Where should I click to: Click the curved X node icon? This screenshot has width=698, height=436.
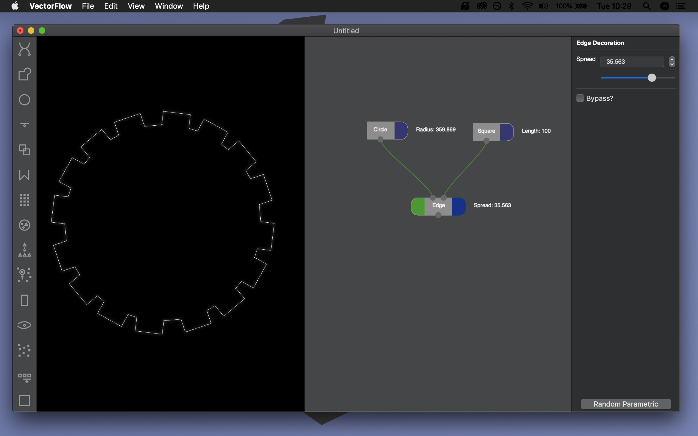[x=24, y=49]
